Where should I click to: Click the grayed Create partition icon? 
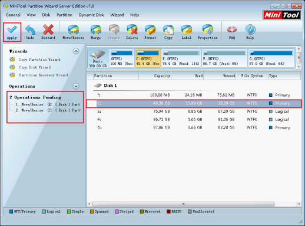click(x=114, y=30)
